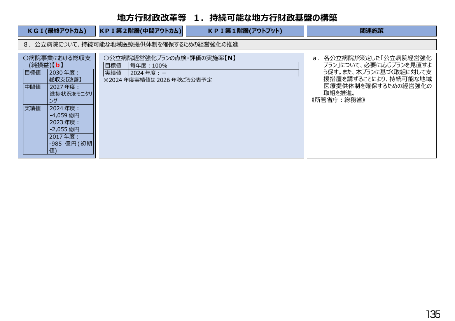Click the 中間値 row label
Screen dimensions: 455x321
click(x=35, y=94)
